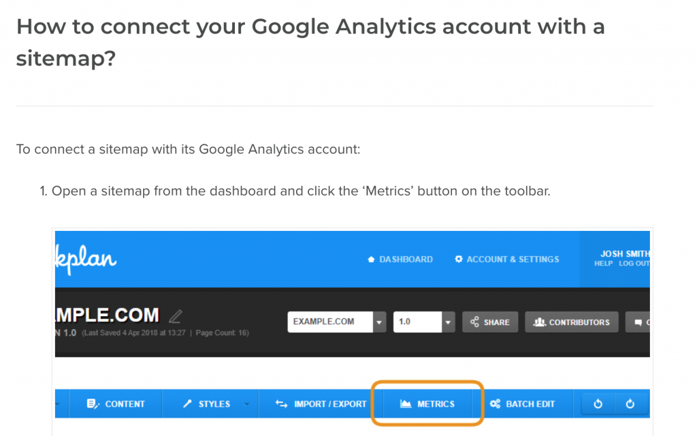Open the Contributors button
This screenshot has width=697, height=436.
pos(572,322)
